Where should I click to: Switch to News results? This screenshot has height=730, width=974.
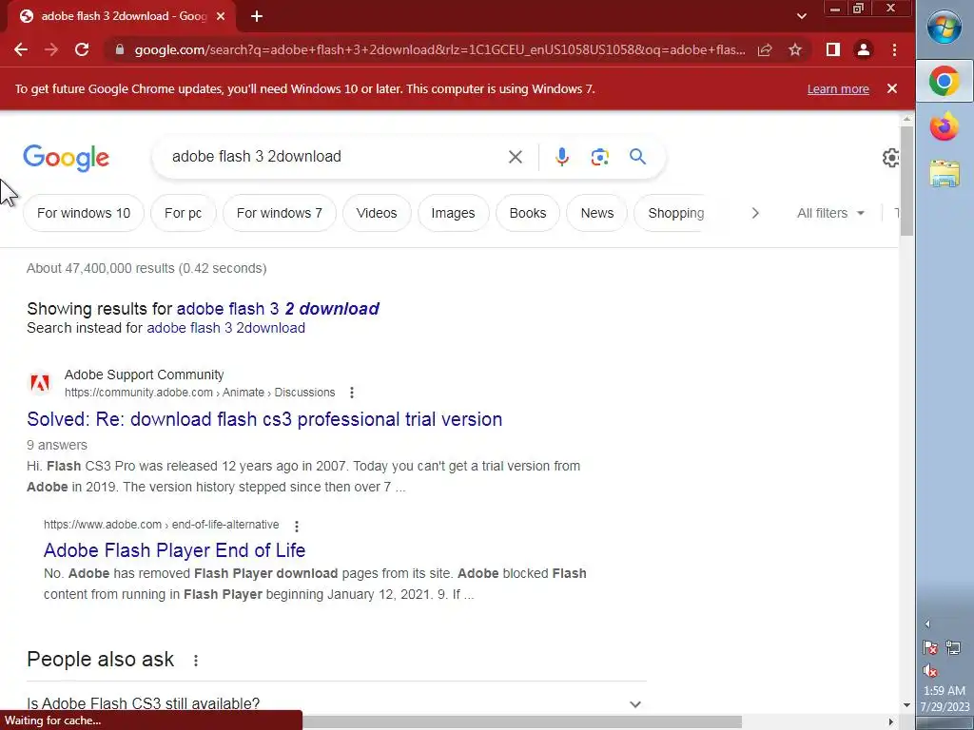597,213
